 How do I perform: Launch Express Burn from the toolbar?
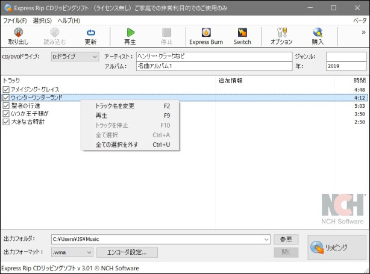(x=206, y=36)
